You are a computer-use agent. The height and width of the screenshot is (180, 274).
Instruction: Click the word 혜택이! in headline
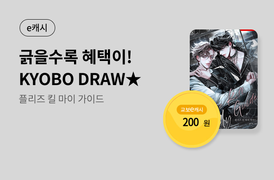point(107,57)
